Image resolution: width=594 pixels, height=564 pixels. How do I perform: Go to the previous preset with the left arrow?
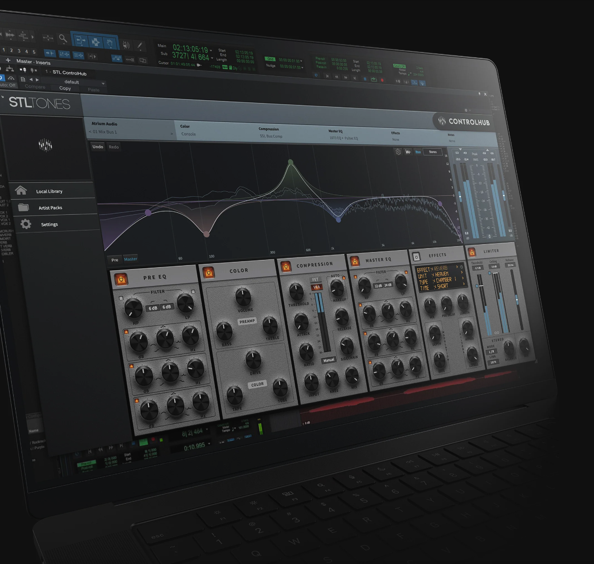(31, 79)
